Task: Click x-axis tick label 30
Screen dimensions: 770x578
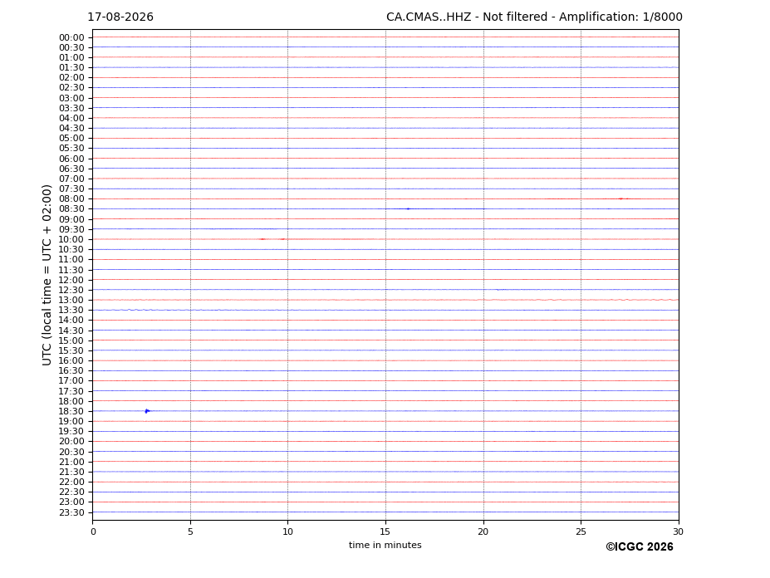Action: 678,531
